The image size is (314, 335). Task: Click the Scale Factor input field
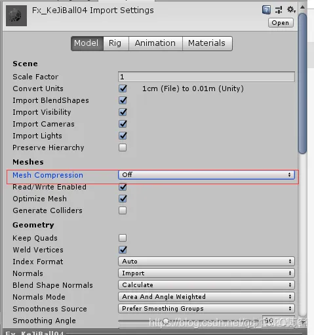point(206,77)
